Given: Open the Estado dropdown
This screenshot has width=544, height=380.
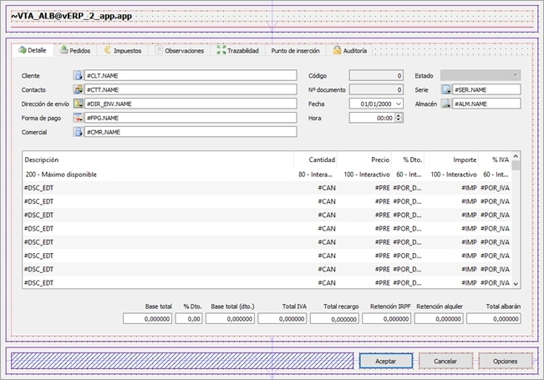Looking at the screenshot, I should 516,76.
